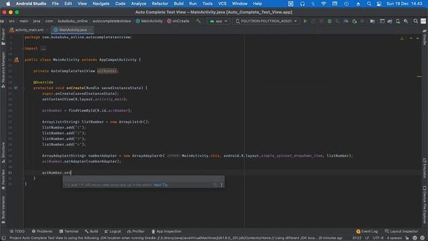This screenshot has width=428, height=241.
Task: Click the onCreate breadcrumb in navigation bar
Action: pos(178,21)
